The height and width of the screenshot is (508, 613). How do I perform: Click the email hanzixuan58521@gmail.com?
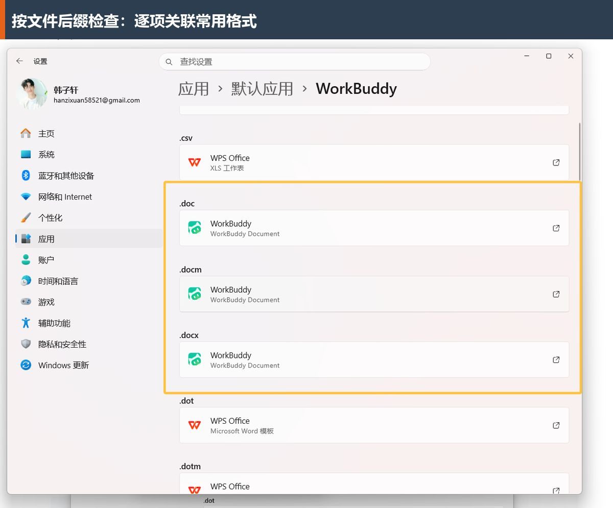click(x=97, y=101)
